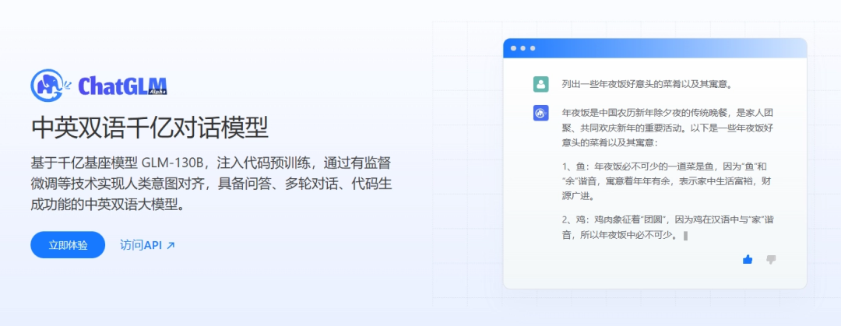Screen dimensions: 841x326
Task: Click the user question about 年夜饭 dishes
Action: (646, 84)
